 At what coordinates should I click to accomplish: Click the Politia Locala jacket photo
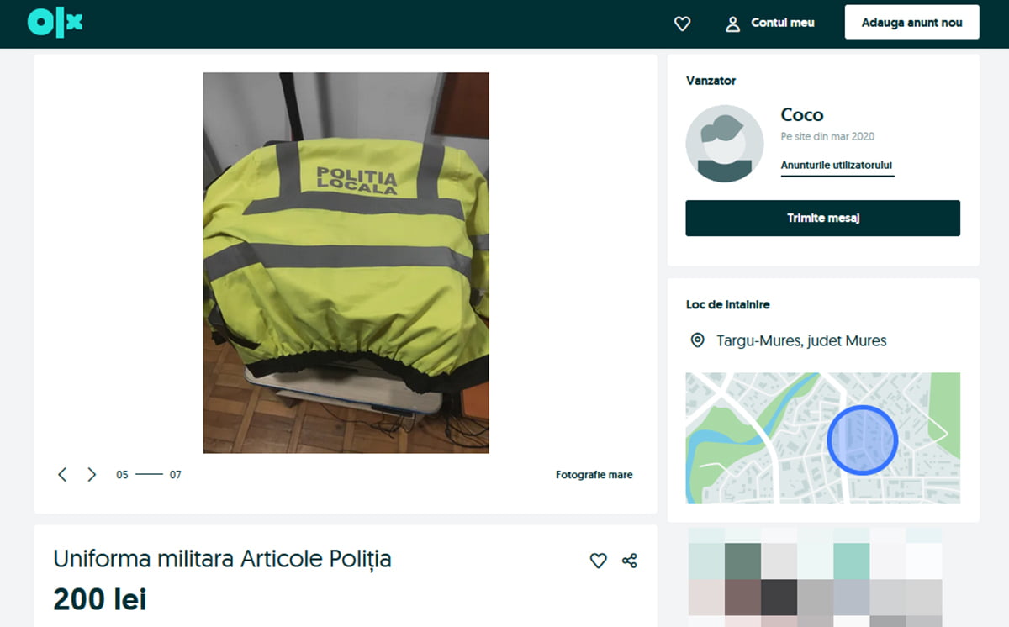tap(346, 262)
